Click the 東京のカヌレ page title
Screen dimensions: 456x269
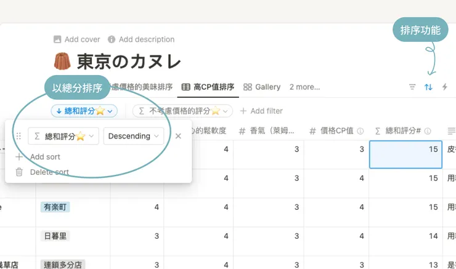tap(129, 62)
